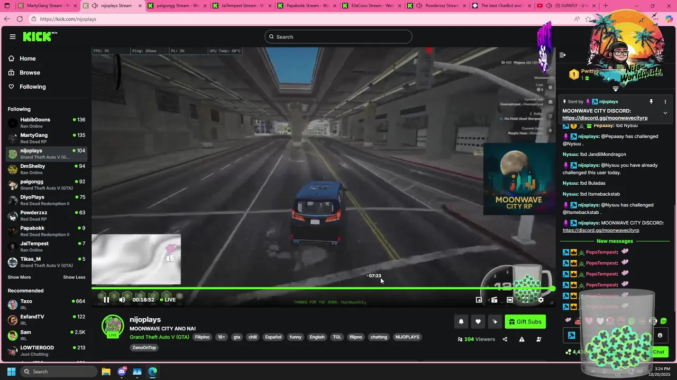677x380 pixels.
Task: Share the stream via the share icon
Action: point(505,339)
